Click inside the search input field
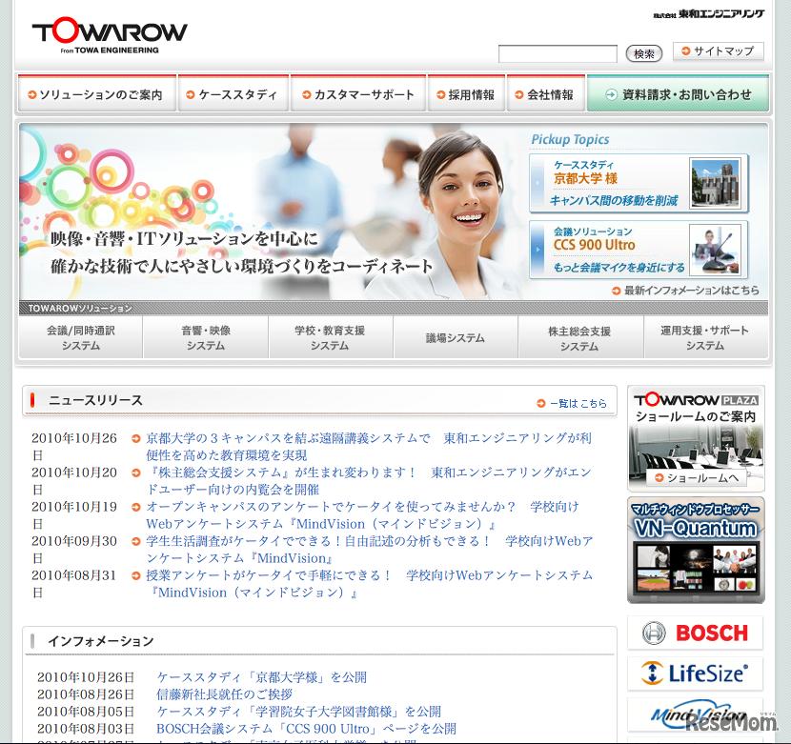The image size is (791, 744). [x=558, y=54]
